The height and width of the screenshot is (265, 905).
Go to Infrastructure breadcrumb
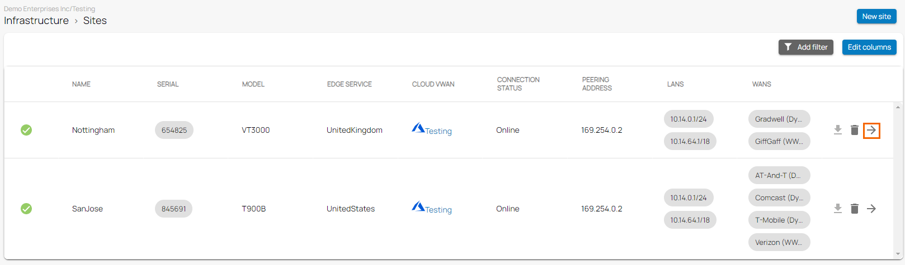click(36, 21)
